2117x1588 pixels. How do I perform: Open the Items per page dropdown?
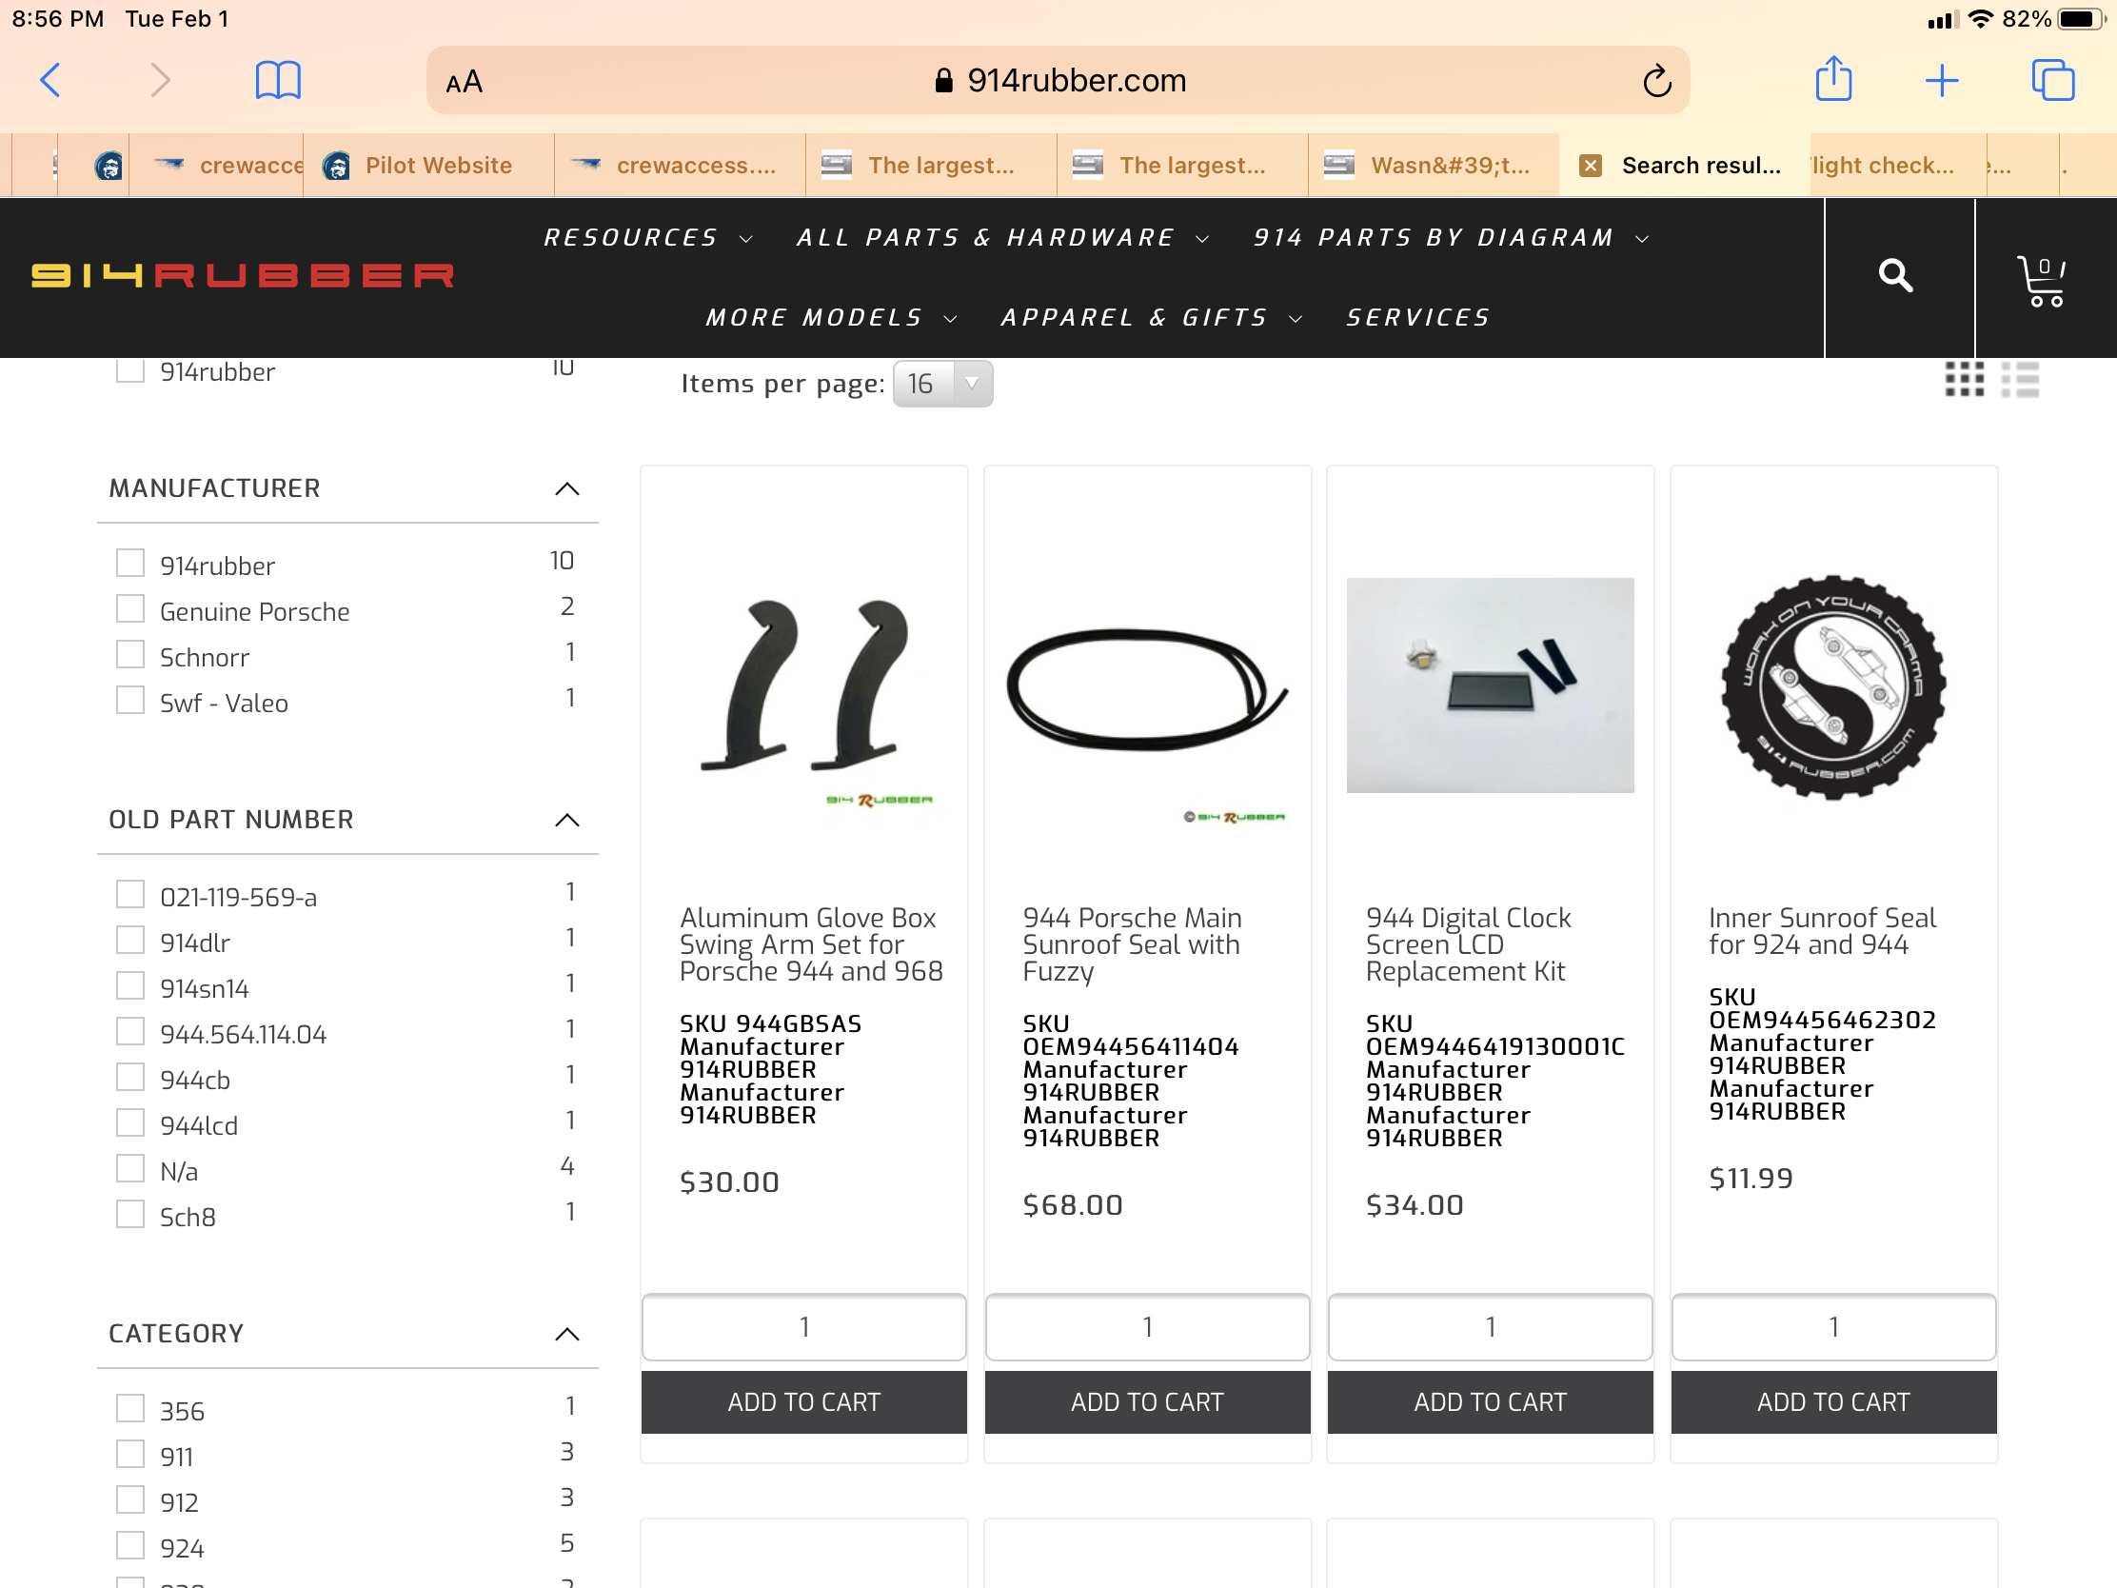(942, 384)
